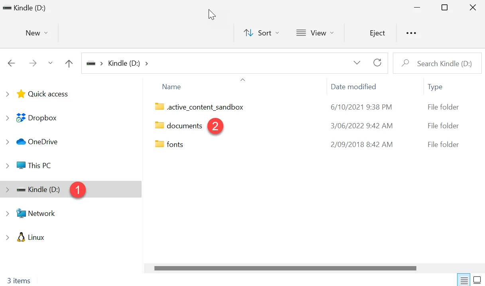Screen dimensions: 485x286
Task: Click the OneDrive cloud icon
Action: (x=21, y=142)
